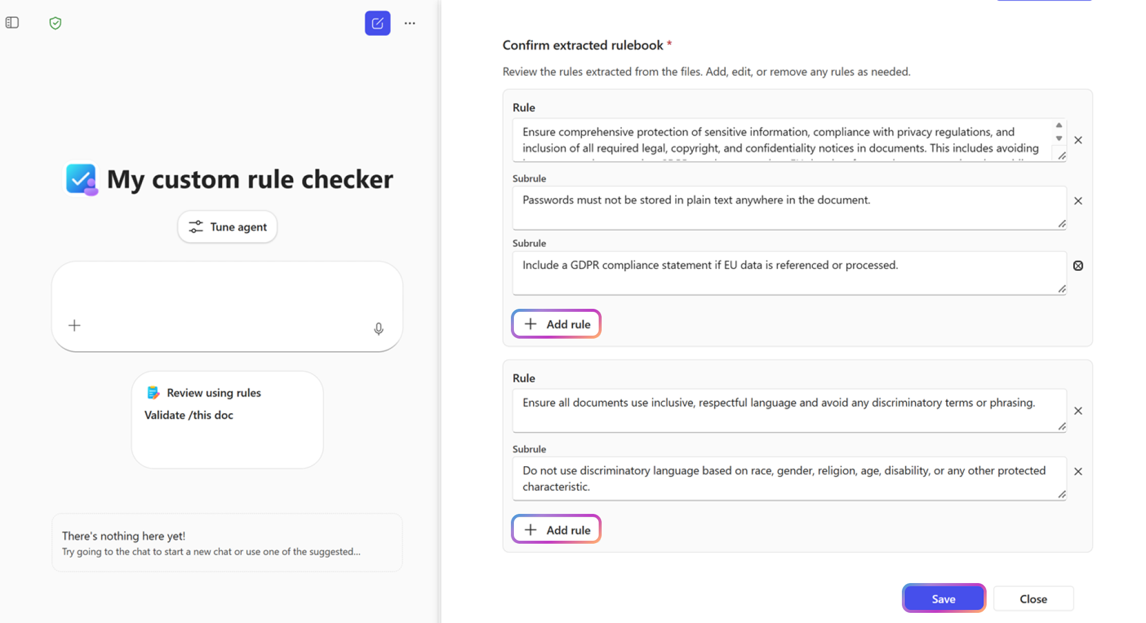Open the three-dot more options menu
Image resolution: width=1146 pixels, height=623 pixels.
click(x=409, y=23)
